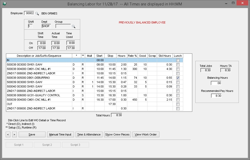250x160 pixels.
Task: Open Manual Time Input
Action: 60,134
